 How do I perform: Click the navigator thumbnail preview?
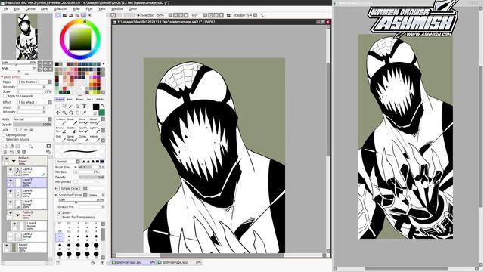[x=27, y=36]
